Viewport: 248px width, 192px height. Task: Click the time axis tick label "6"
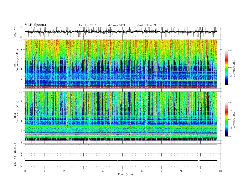pos(142,171)
